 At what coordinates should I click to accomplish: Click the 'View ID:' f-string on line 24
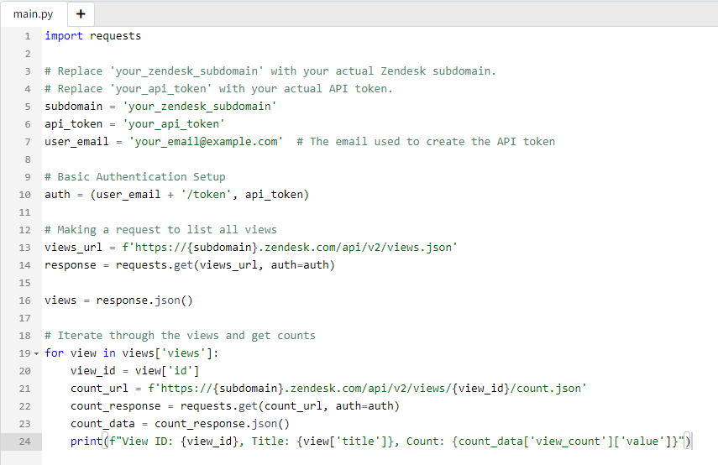[396, 441]
